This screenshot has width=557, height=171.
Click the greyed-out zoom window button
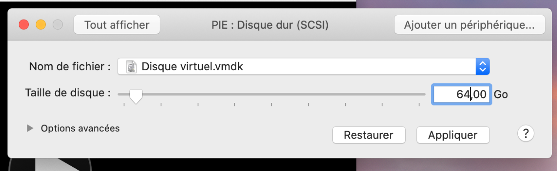[x=57, y=25]
